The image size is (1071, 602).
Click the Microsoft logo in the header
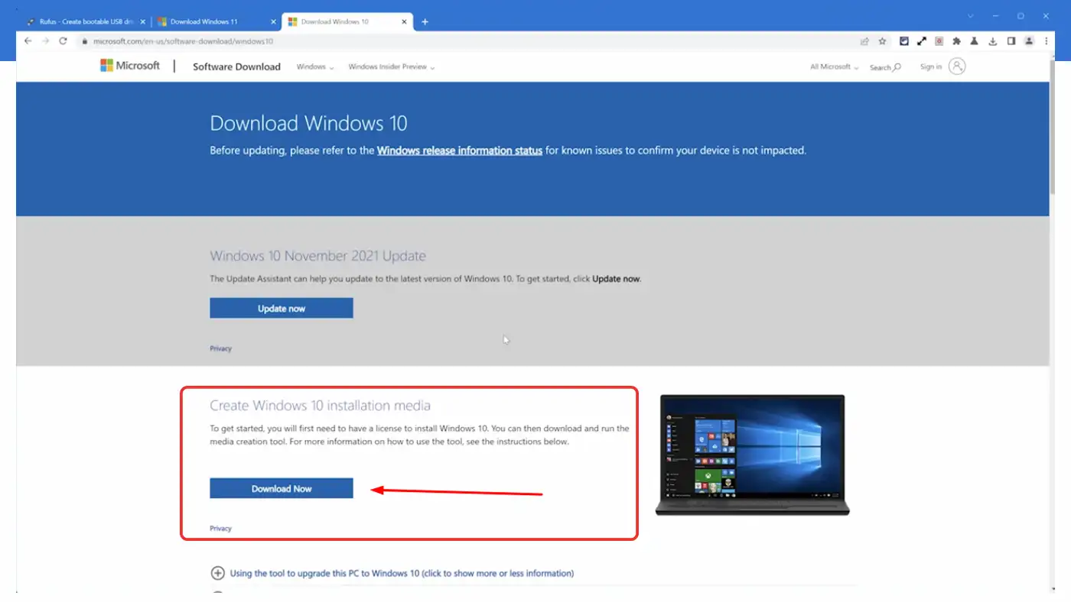click(131, 66)
